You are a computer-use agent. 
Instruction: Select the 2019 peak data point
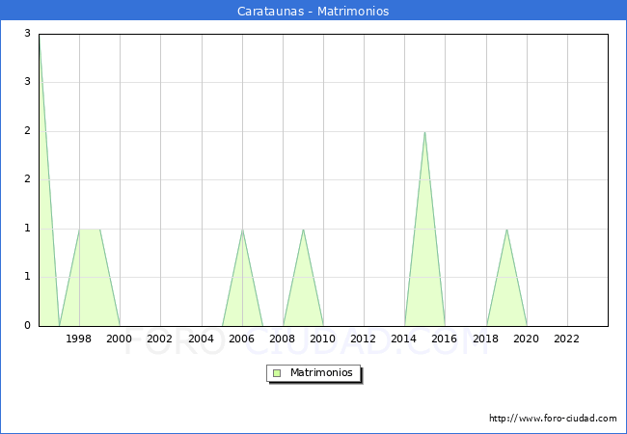[x=506, y=230]
